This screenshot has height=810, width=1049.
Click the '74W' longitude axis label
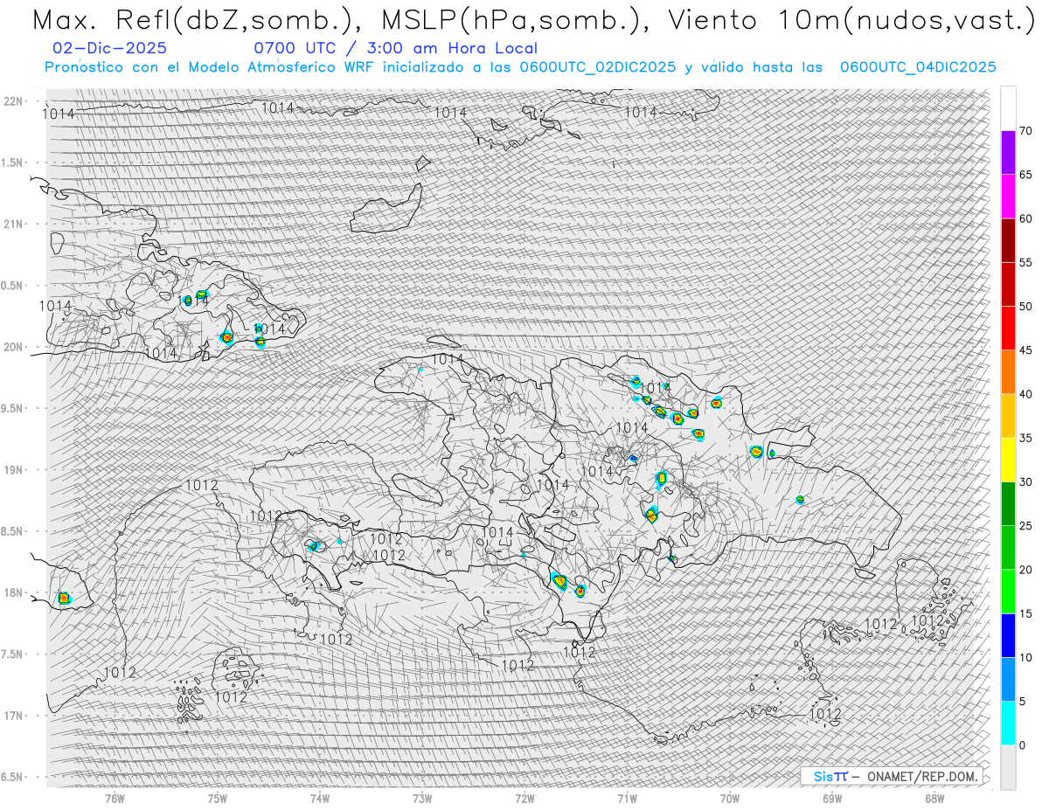[x=320, y=797]
